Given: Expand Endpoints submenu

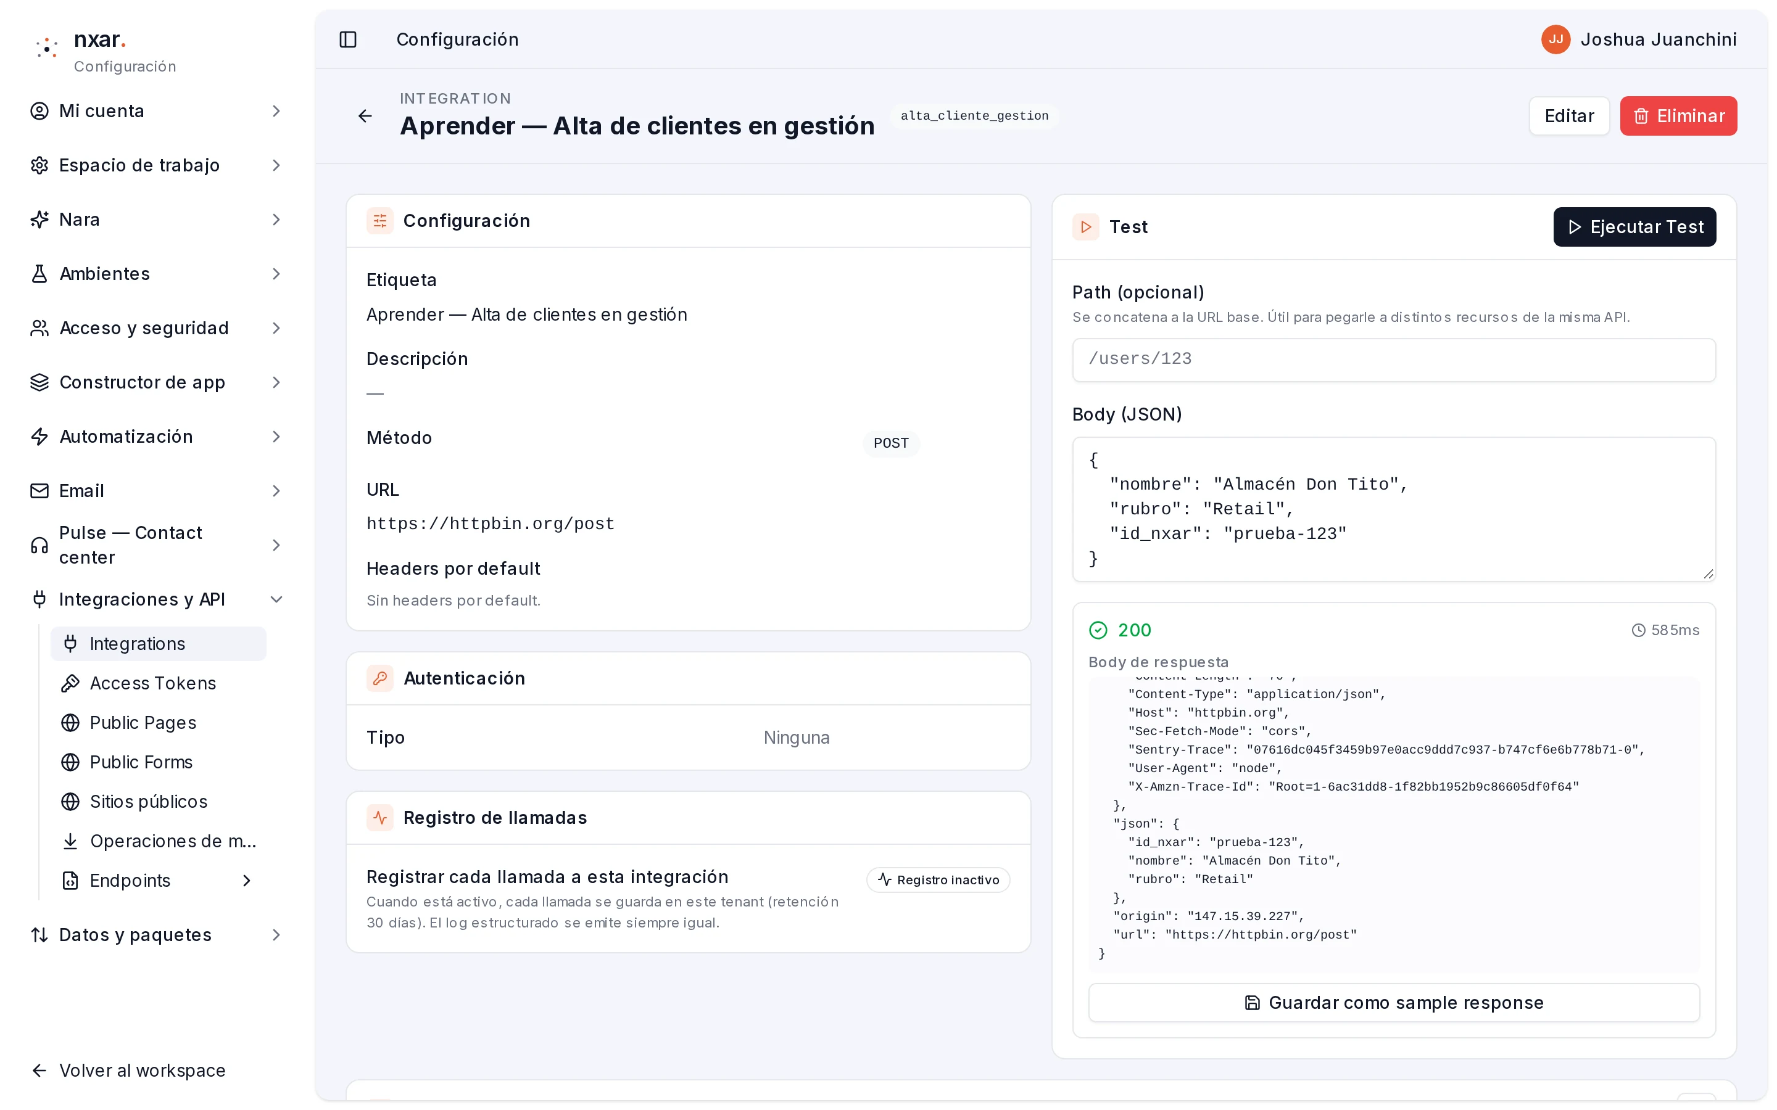Looking at the screenshot, I should click(x=159, y=881).
